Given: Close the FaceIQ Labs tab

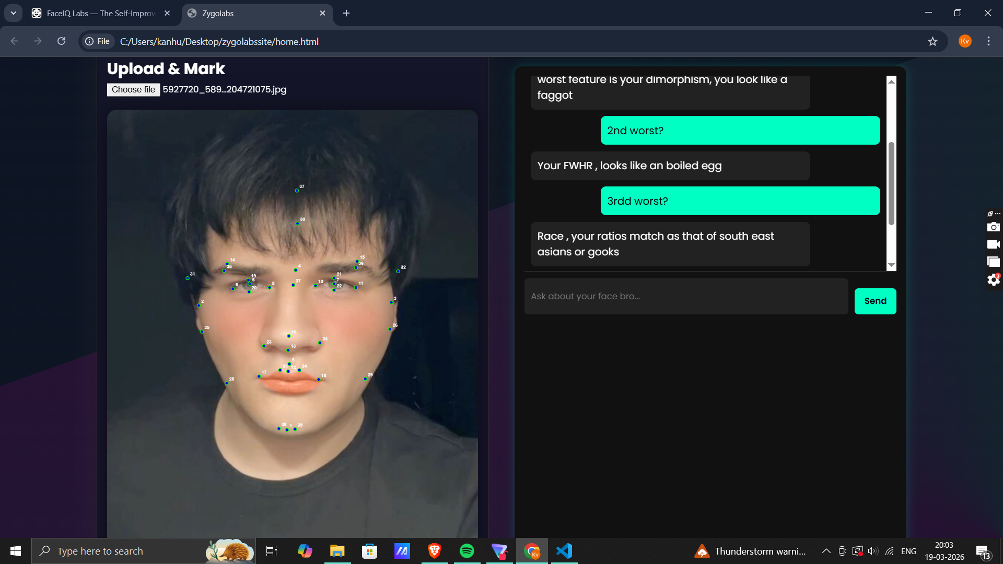Looking at the screenshot, I should 167,13.
